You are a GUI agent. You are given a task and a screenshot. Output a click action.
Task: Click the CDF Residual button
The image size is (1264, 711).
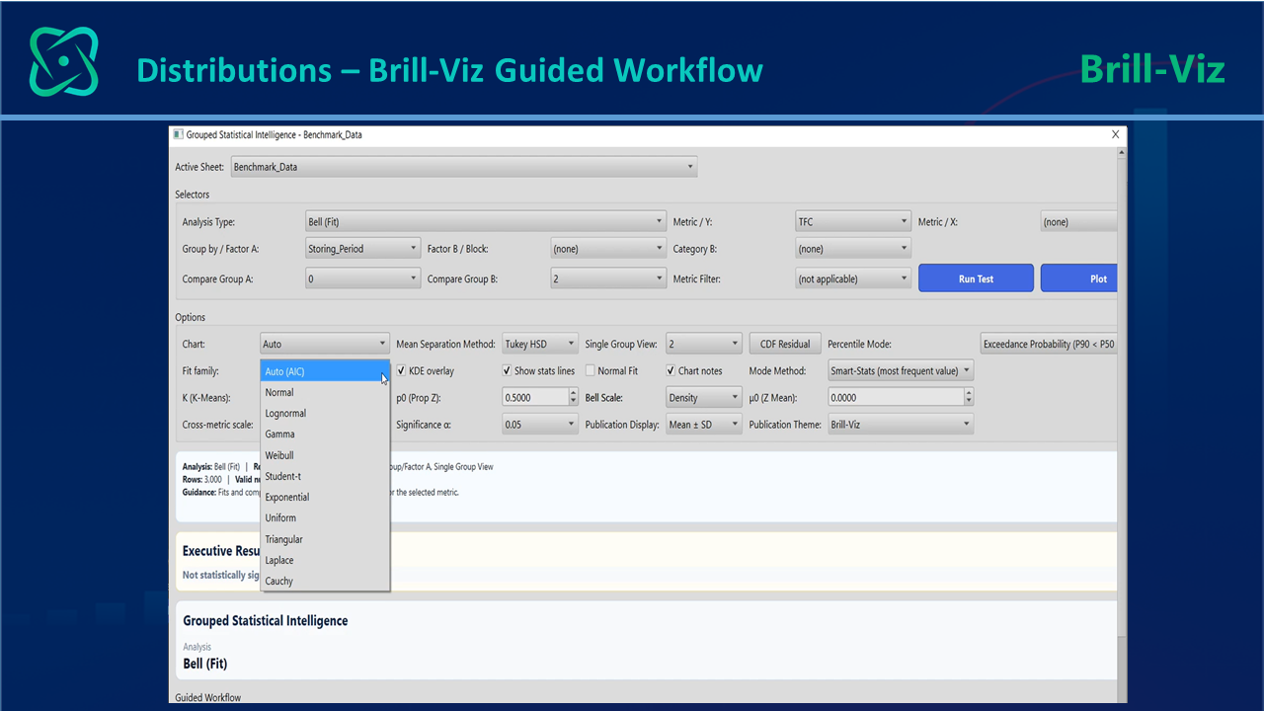(x=785, y=344)
